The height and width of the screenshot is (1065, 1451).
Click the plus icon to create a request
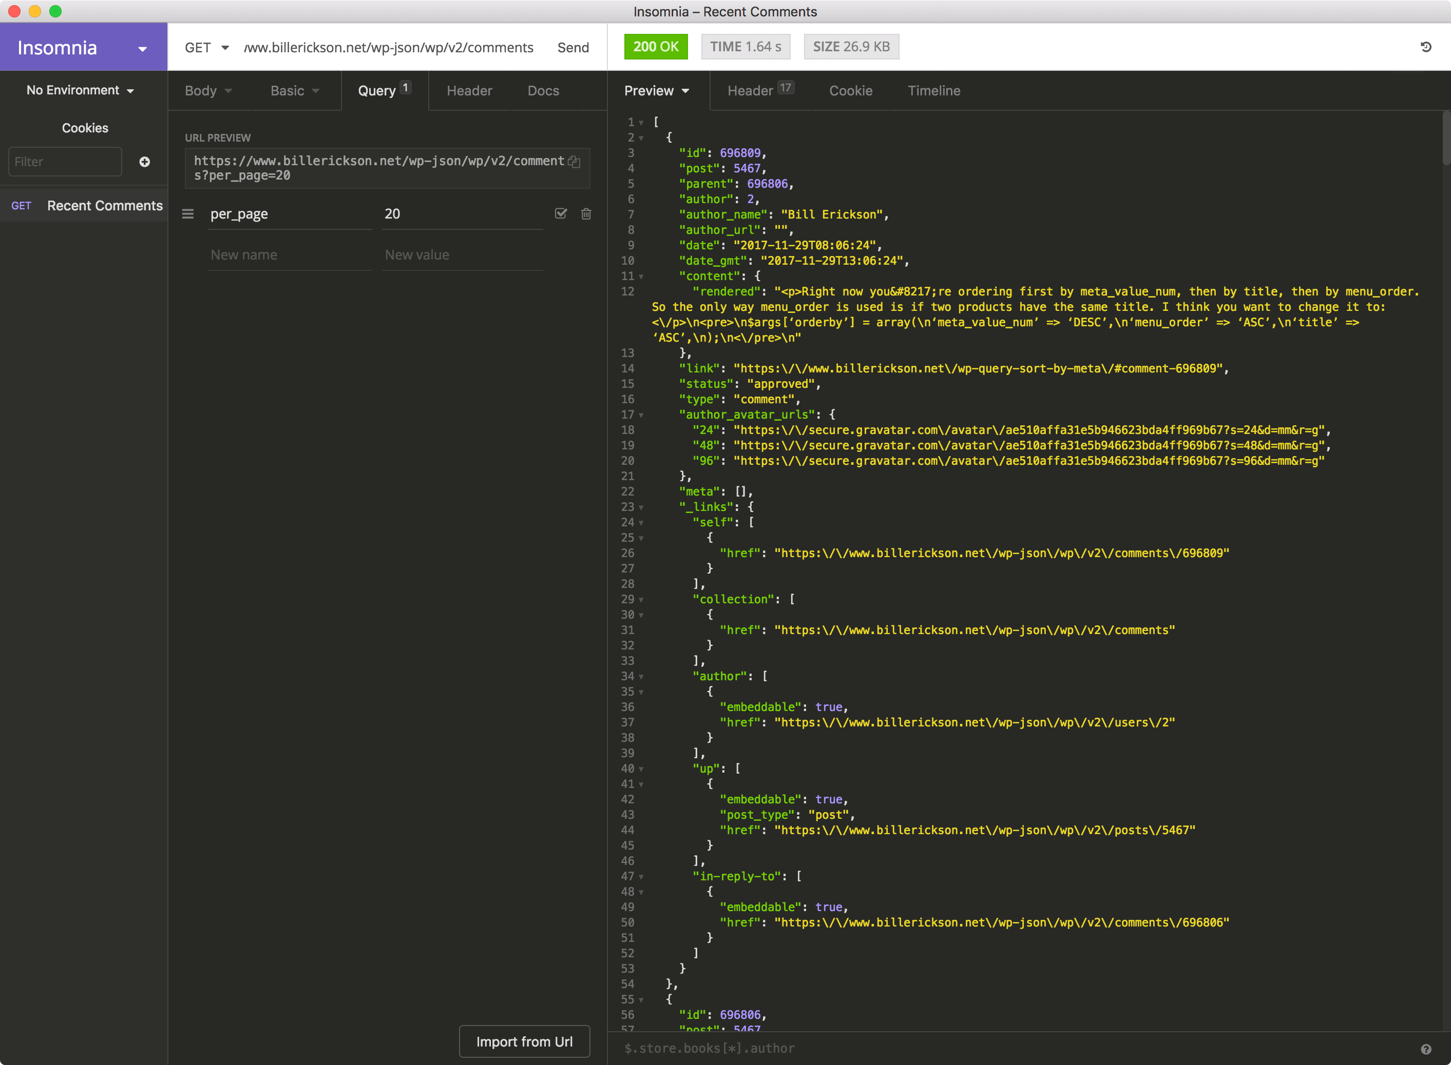pyautogui.click(x=144, y=162)
